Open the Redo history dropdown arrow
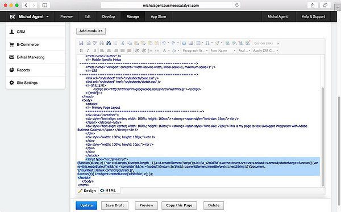This screenshot has height=212, width=341. click(x=178, y=43)
